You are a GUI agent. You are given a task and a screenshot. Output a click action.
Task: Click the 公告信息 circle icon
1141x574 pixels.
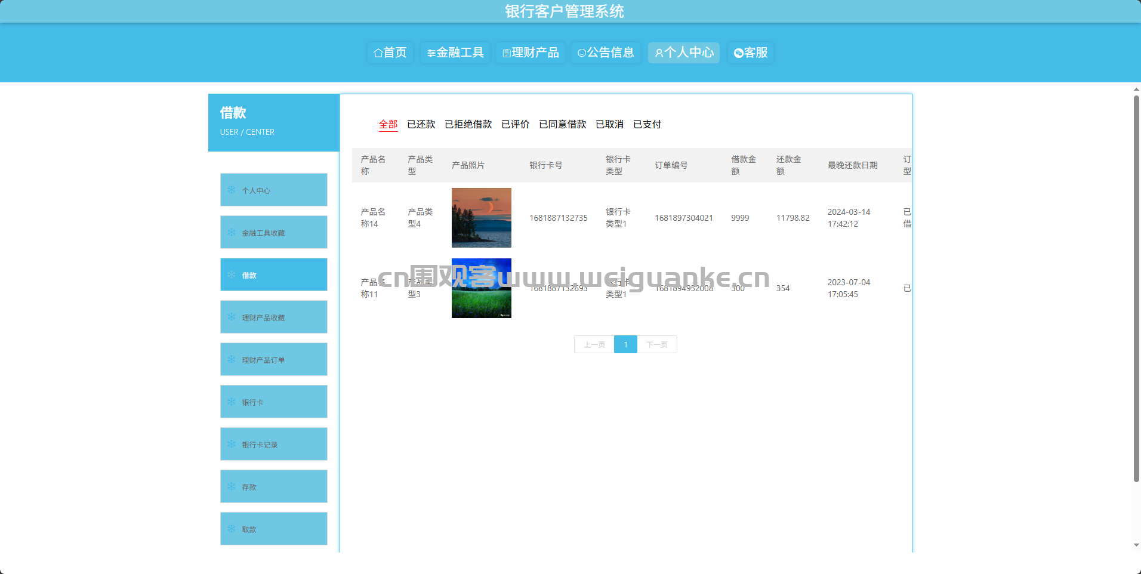(x=581, y=53)
